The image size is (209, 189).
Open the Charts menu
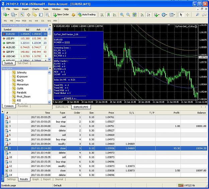tap(35, 9)
